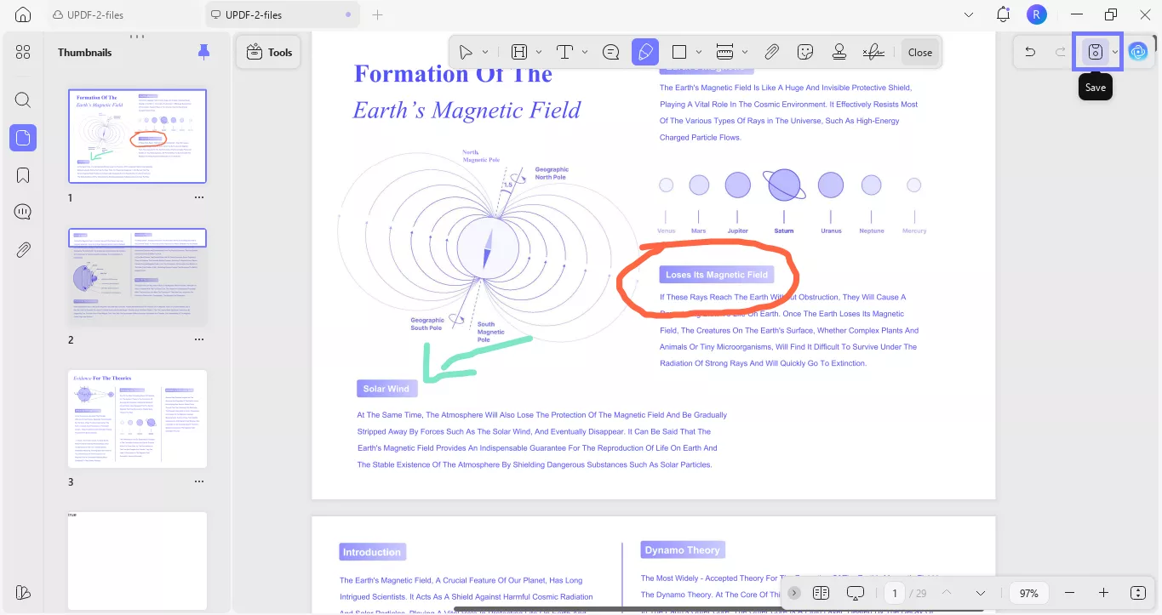Undo the last annotation
This screenshot has width=1162, height=615.
click(1030, 52)
